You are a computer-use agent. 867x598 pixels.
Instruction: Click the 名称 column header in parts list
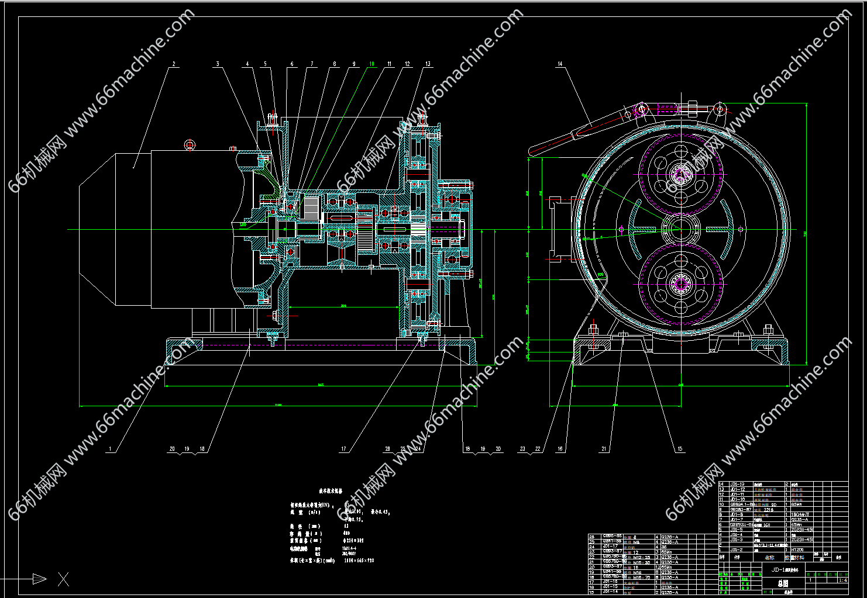click(769, 557)
